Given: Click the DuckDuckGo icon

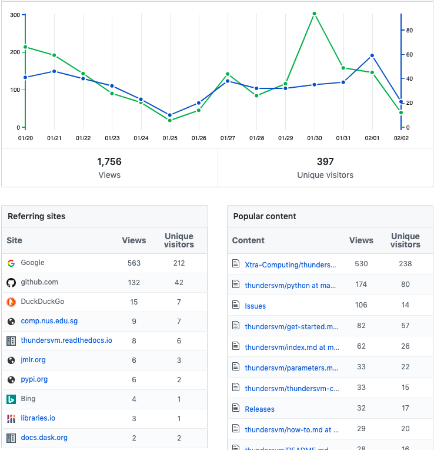Looking at the screenshot, I should (11, 302).
